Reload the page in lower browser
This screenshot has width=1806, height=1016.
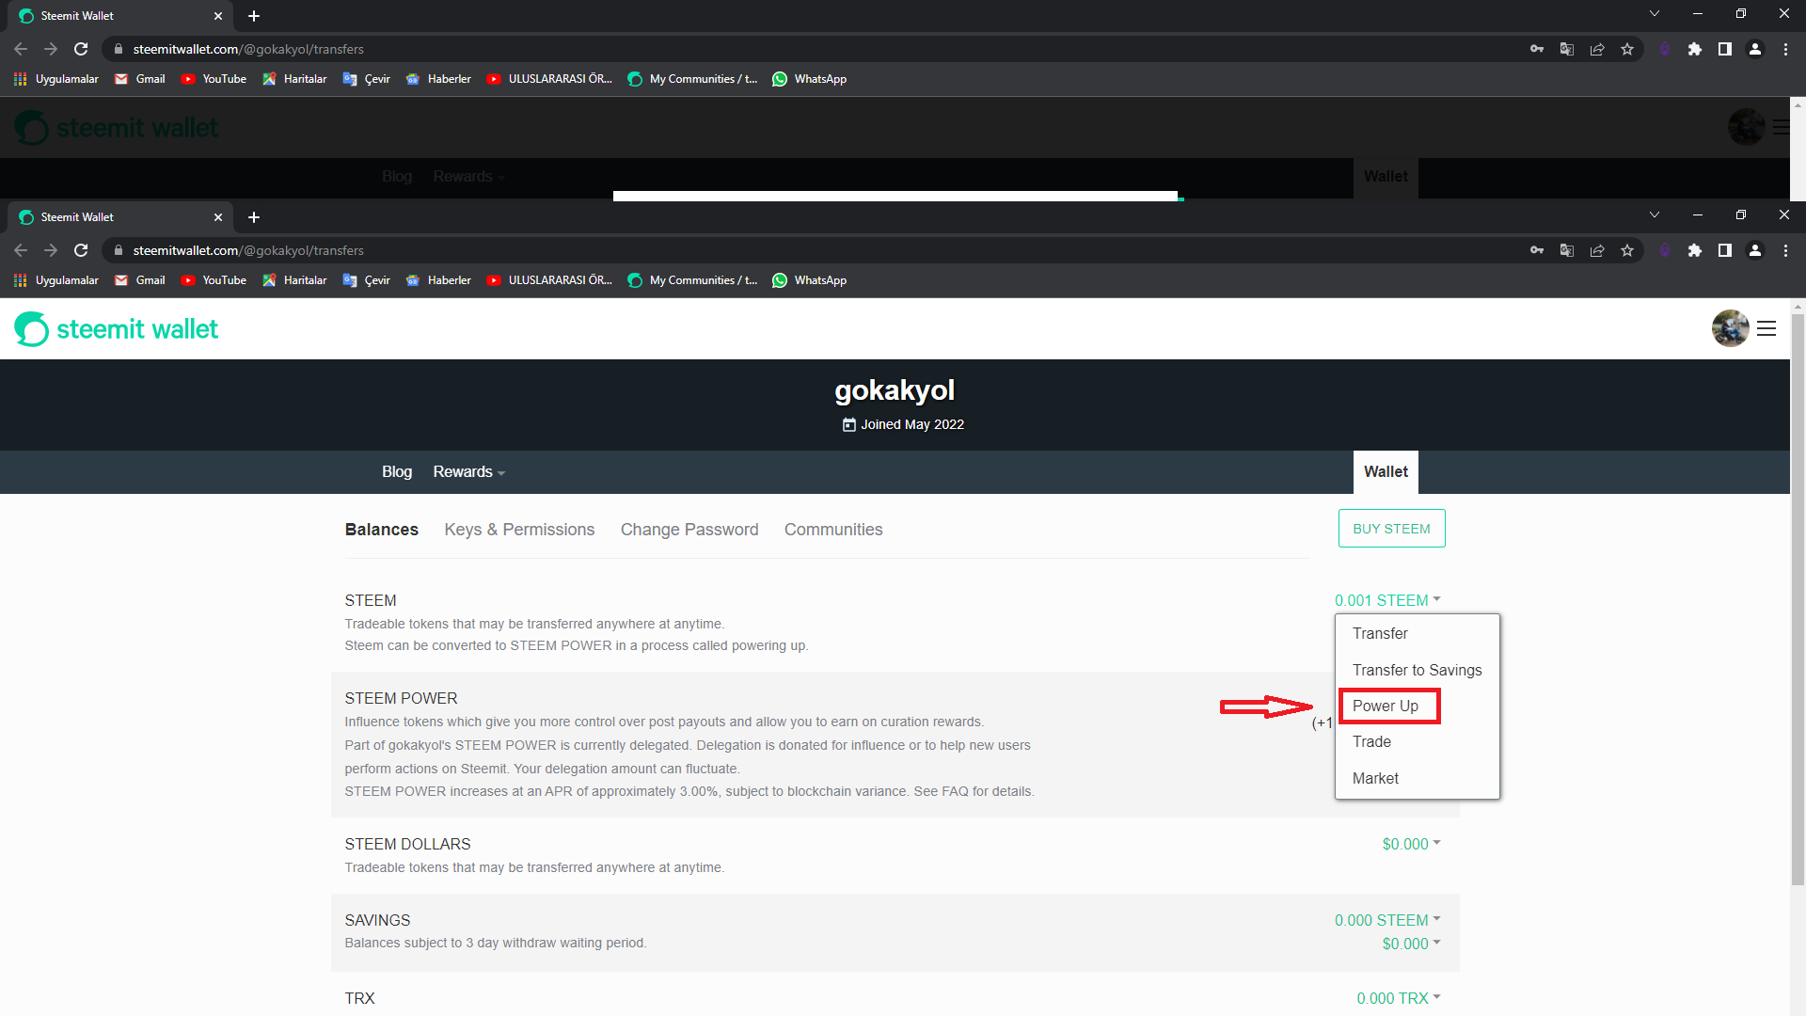pos(81,250)
